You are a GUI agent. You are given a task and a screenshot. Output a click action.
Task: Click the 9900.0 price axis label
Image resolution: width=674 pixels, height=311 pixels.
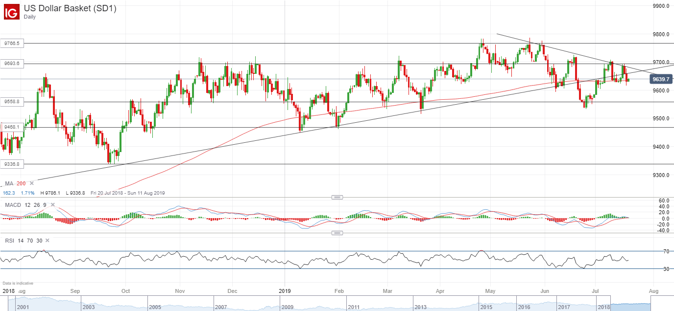[661, 6]
